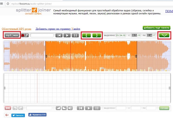Select the wav format button

(x=16, y=35)
